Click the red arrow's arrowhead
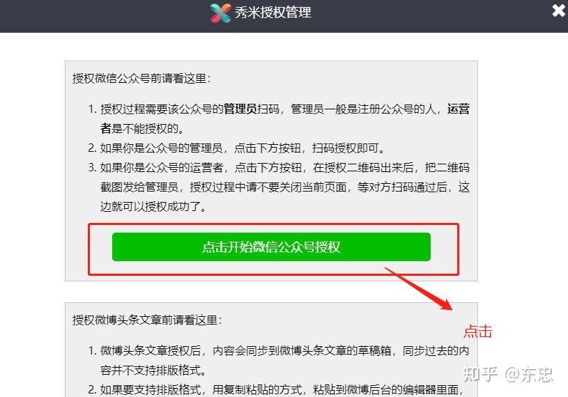 pyautogui.click(x=445, y=304)
